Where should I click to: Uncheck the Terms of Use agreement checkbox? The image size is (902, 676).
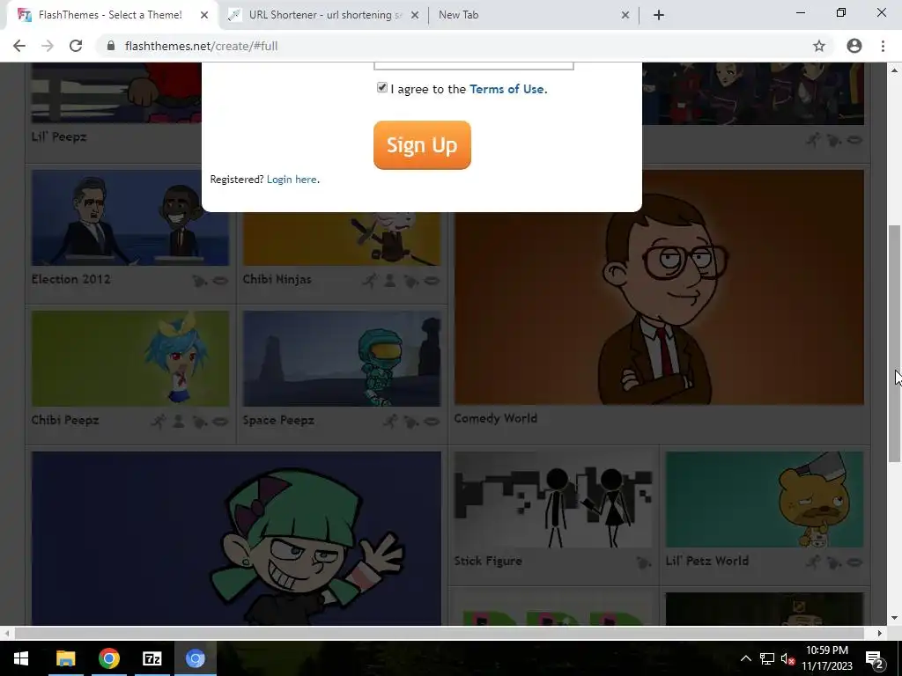382,87
